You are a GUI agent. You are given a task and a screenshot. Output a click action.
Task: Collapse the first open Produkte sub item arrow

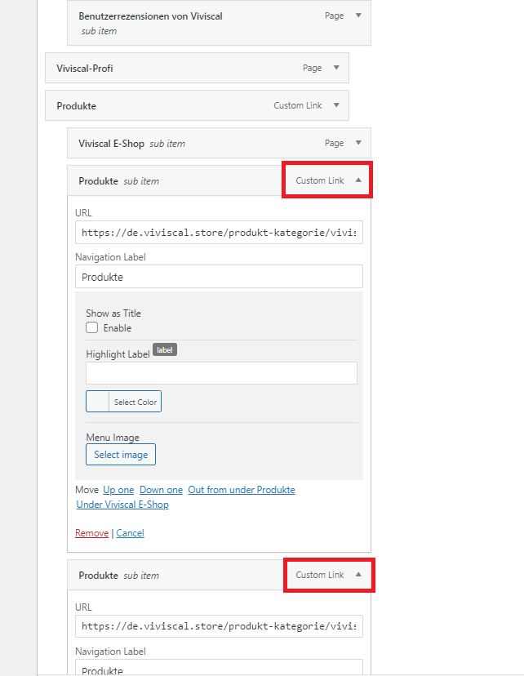(357, 180)
